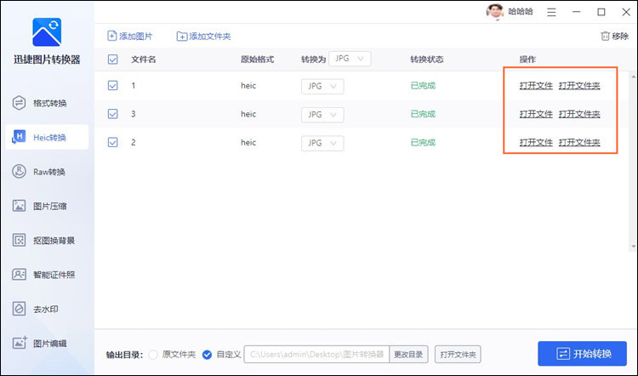This screenshot has height=376, width=638.
Task: Open the hamburger menu icon
Action: pos(551,12)
